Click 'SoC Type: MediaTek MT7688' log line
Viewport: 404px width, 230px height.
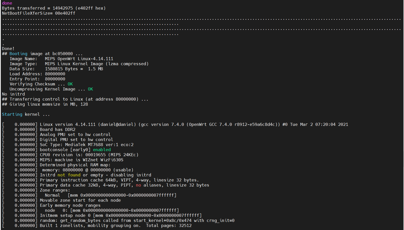point(68,145)
